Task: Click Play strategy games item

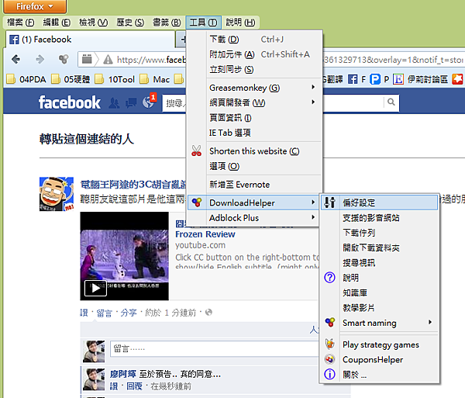Action: 379,344
